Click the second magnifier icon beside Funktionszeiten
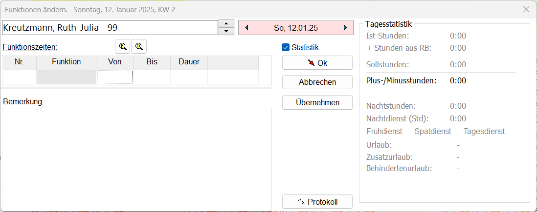Screen dimensions: 537x212 (x=139, y=46)
